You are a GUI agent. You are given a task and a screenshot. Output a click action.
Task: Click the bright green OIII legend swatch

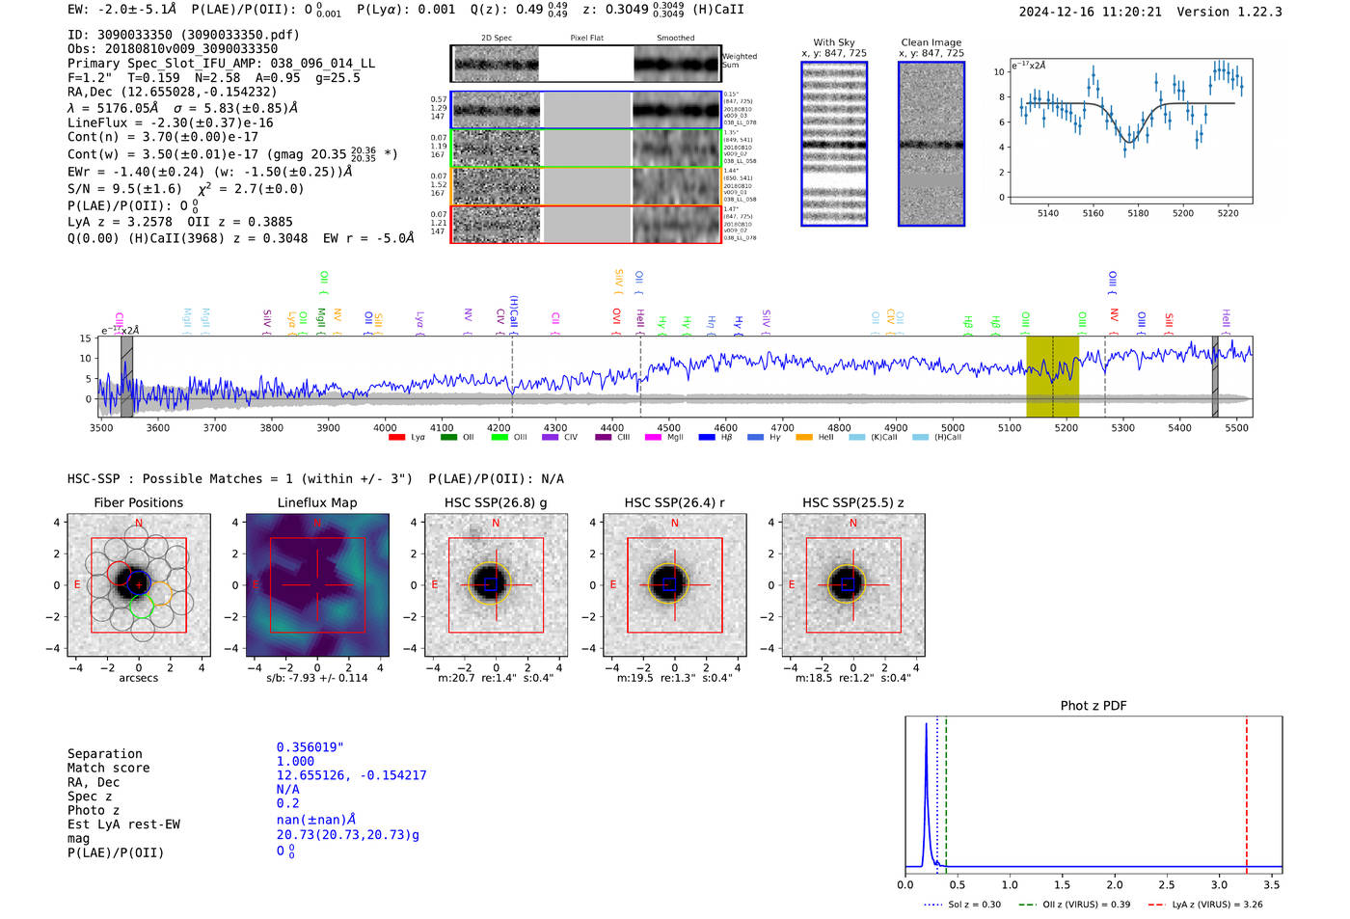click(499, 438)
